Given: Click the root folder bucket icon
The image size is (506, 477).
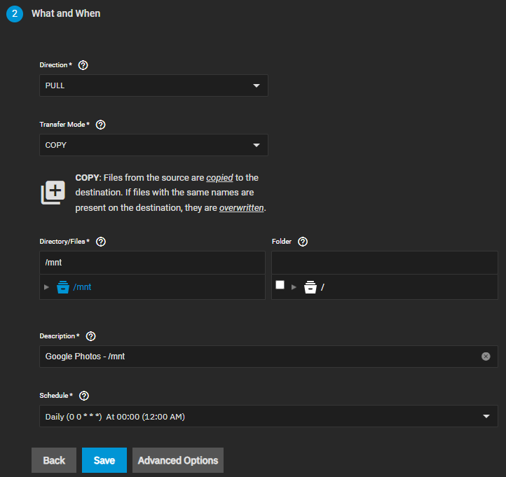Looking at the screenshot, I should (x=310, y=287).
